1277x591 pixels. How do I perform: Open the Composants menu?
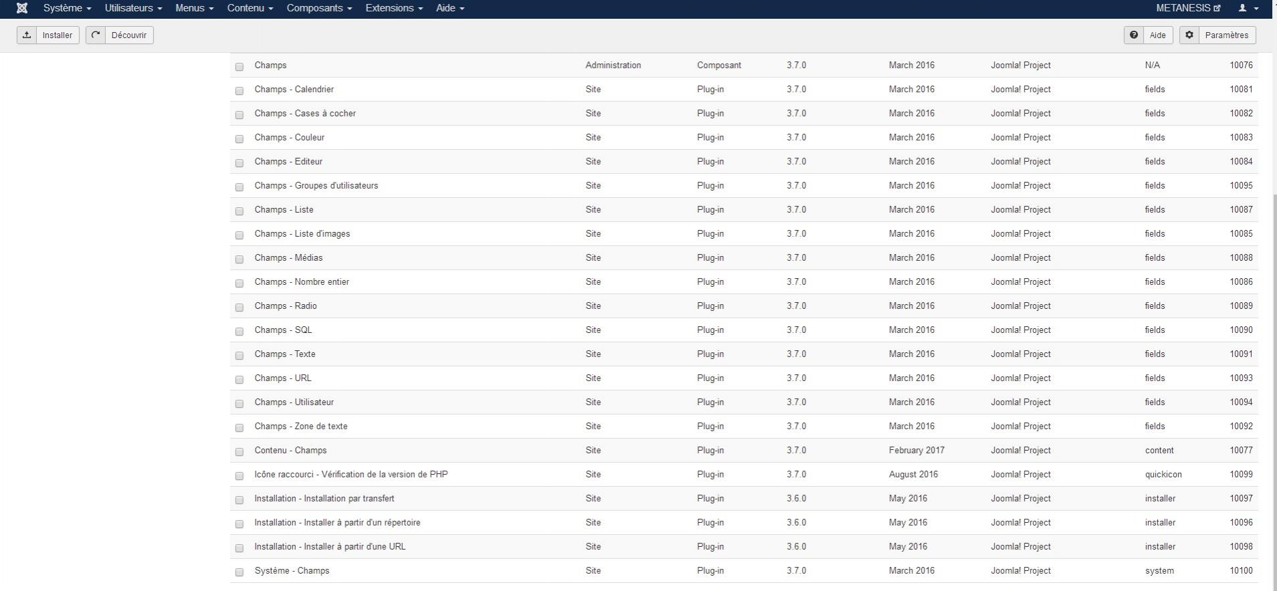coord(319,8)
